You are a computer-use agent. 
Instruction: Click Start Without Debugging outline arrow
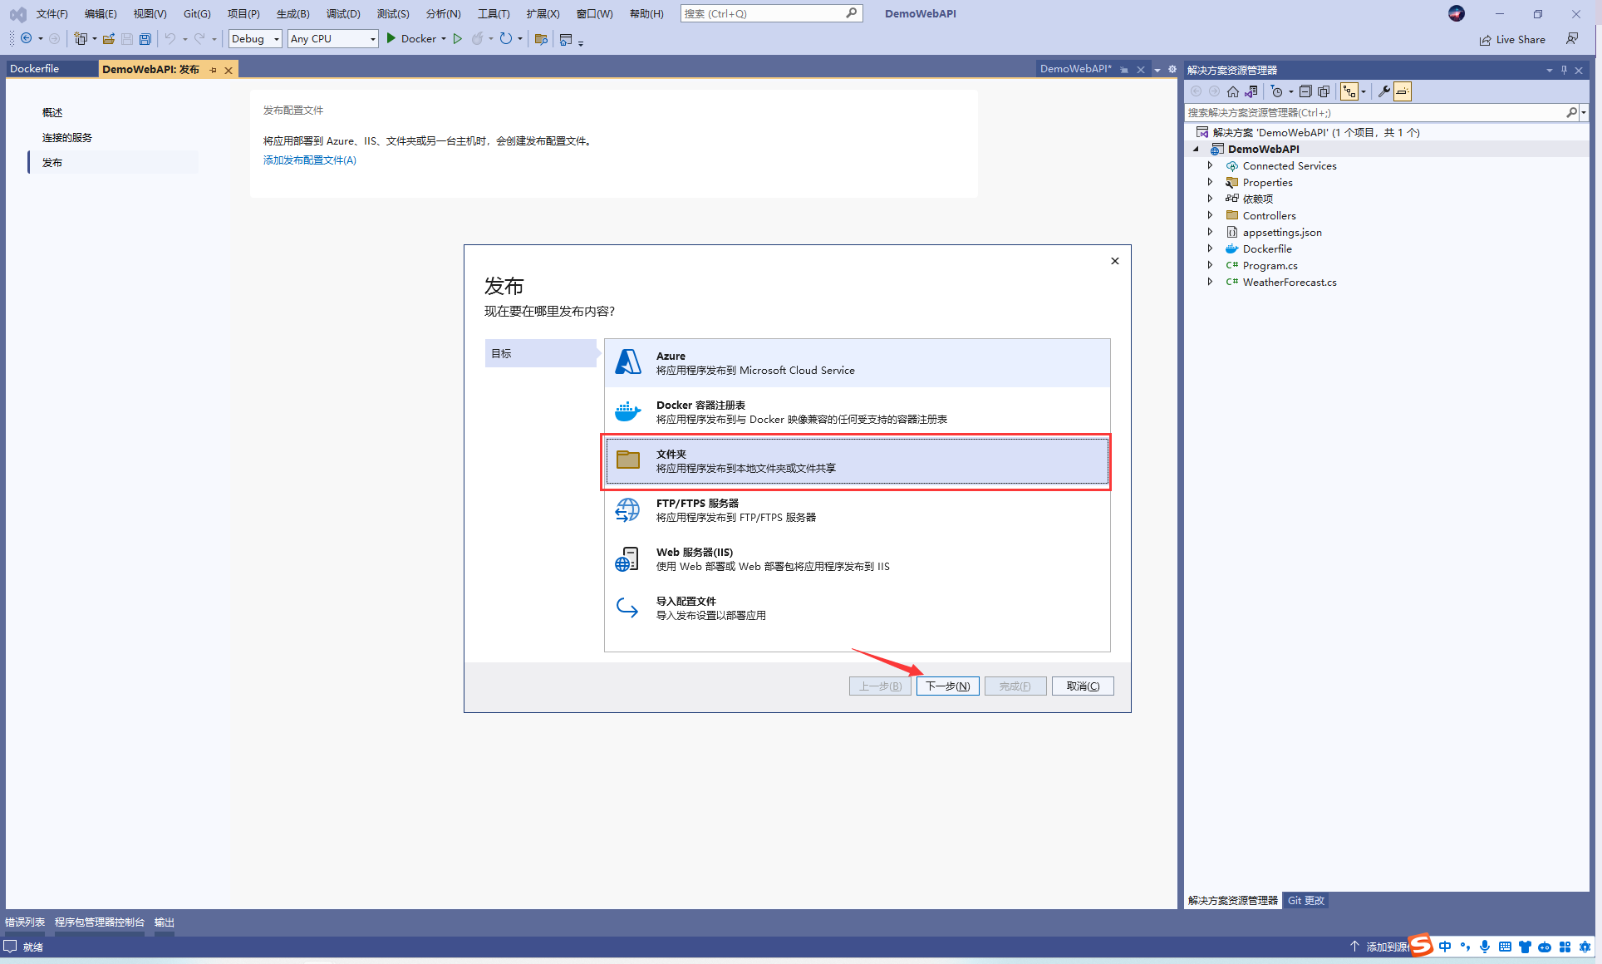[457, 39]
